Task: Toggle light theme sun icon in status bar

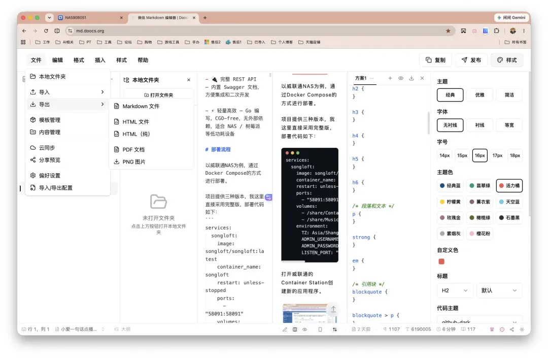Action: [x=522, y=330]
